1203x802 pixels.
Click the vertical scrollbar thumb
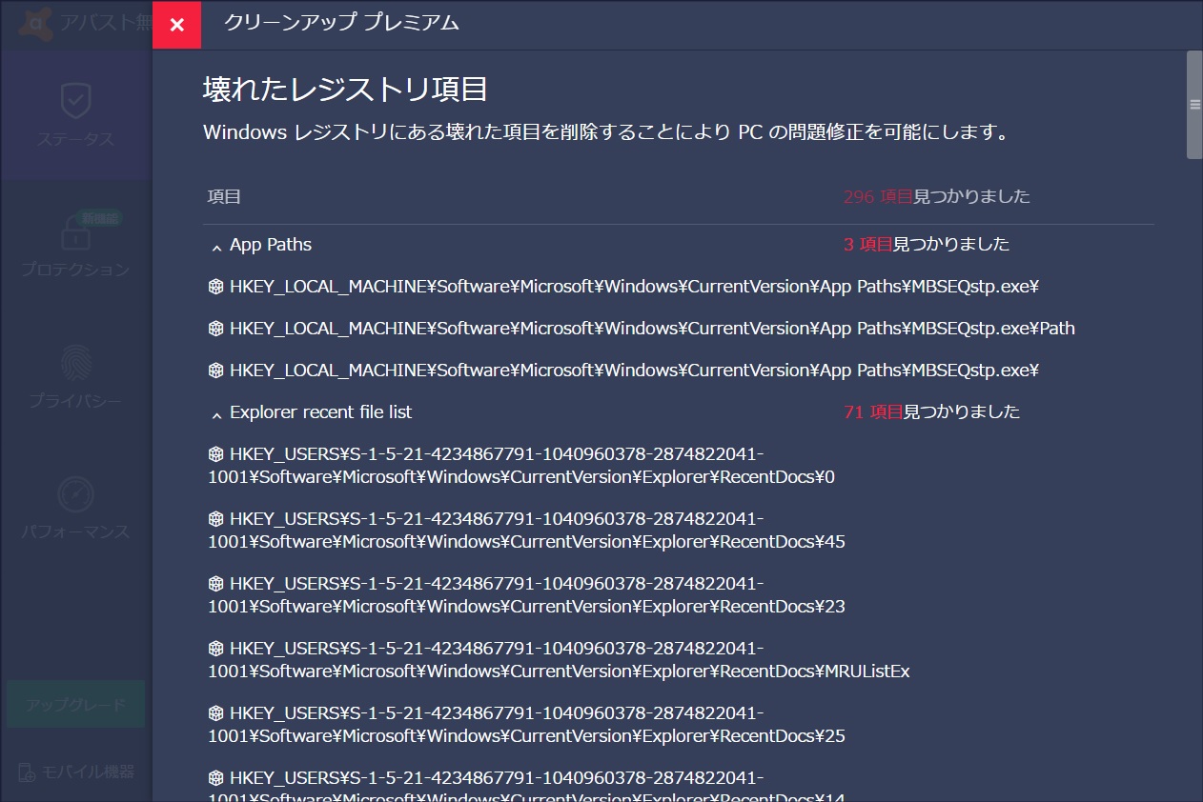[x=1194, y=105]
